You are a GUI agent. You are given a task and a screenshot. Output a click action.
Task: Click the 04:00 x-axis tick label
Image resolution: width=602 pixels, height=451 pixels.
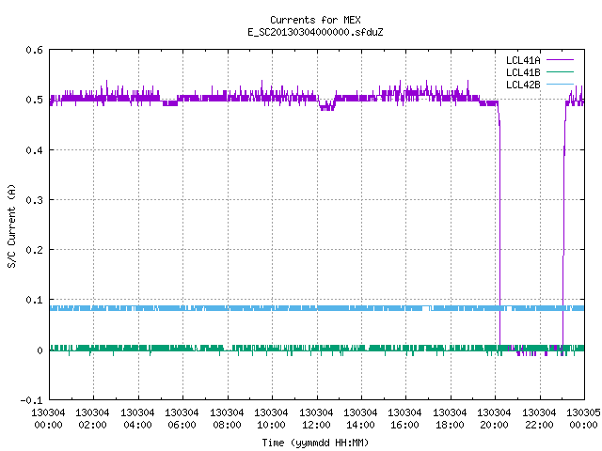(x=137, y=419)
